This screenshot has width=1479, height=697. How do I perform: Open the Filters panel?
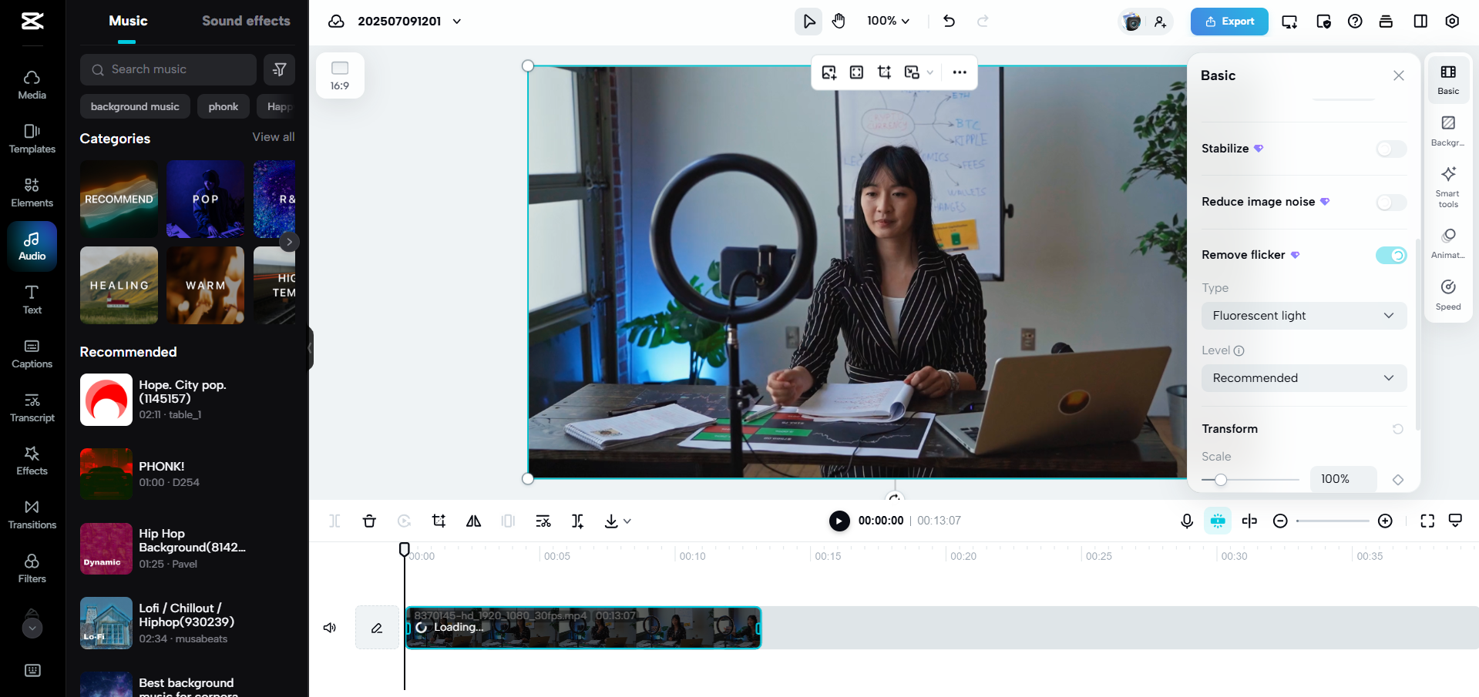click(x=32, y=568)
